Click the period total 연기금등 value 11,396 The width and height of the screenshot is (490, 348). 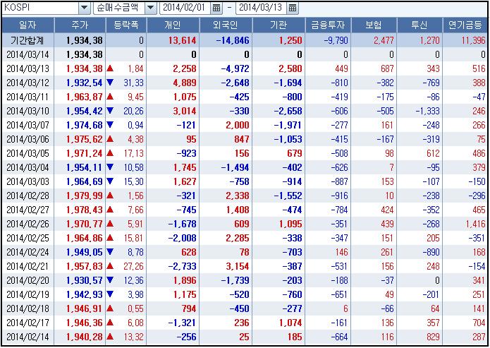473,40
